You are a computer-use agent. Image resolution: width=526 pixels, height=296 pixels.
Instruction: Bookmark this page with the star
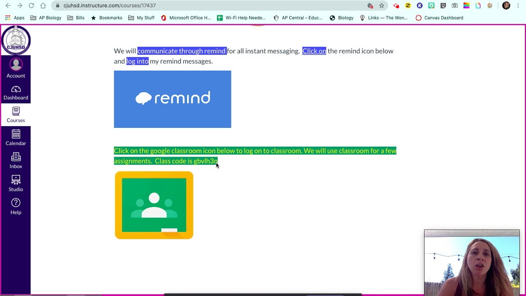tap(382, 5)
